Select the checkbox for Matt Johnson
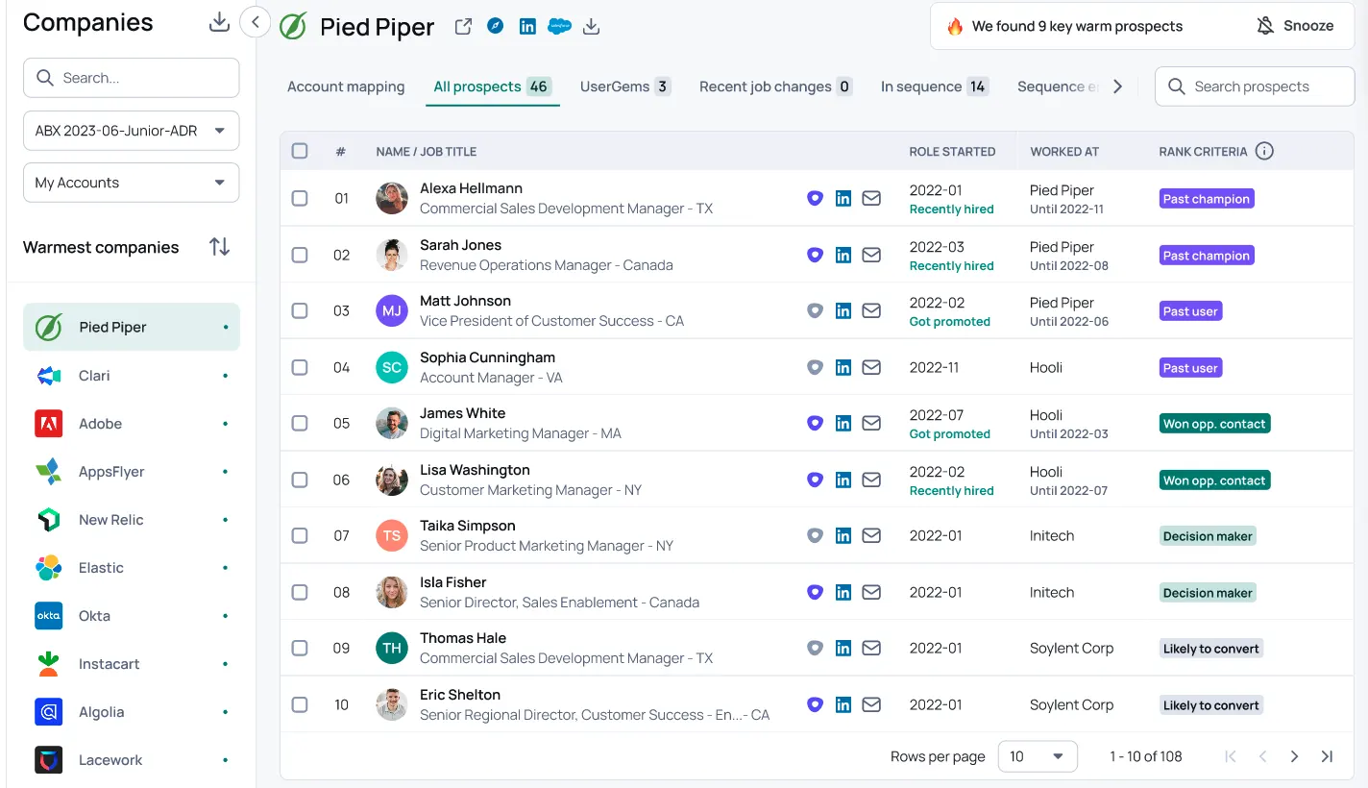 pyautogui.click(x=300, y=310)
